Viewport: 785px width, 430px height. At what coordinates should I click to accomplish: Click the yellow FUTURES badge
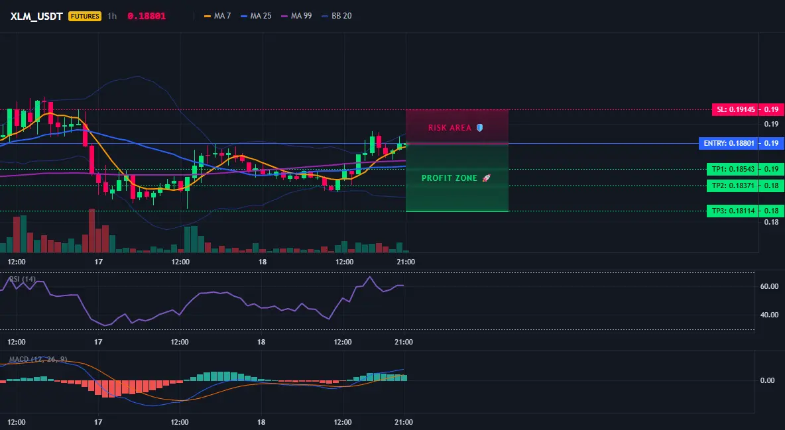point(85,16)
